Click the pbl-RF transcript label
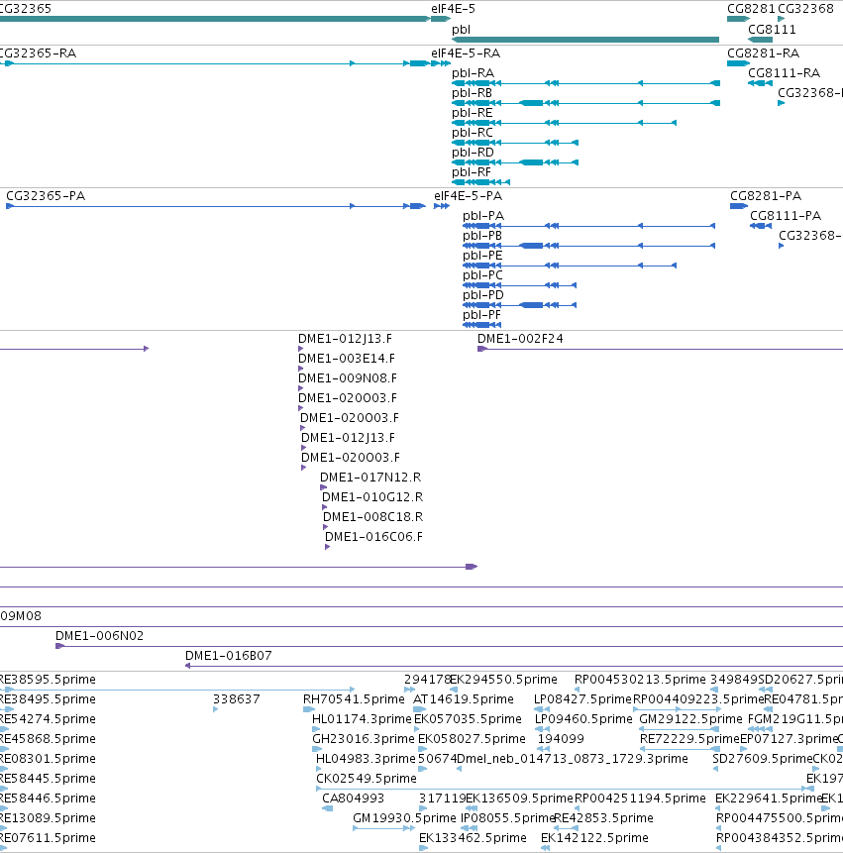 471,172
